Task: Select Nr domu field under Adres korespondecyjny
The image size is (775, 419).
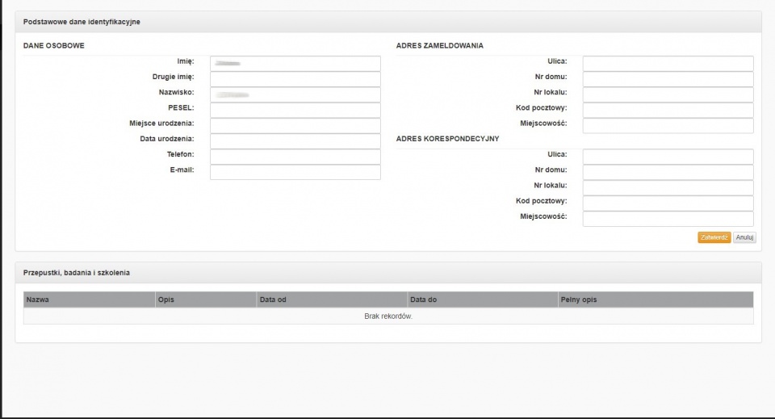Action: pos(668,172)
